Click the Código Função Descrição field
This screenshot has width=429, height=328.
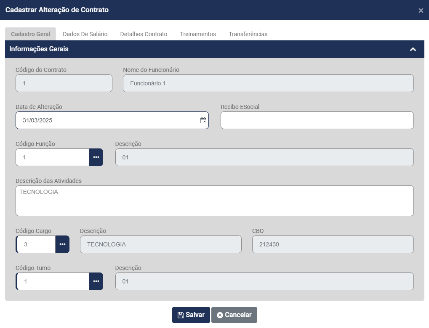pos(264,157)
